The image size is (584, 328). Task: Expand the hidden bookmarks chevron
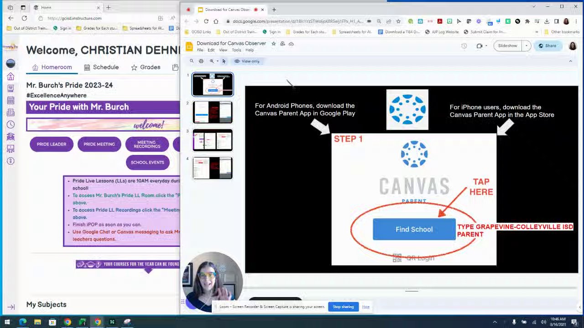537,32
